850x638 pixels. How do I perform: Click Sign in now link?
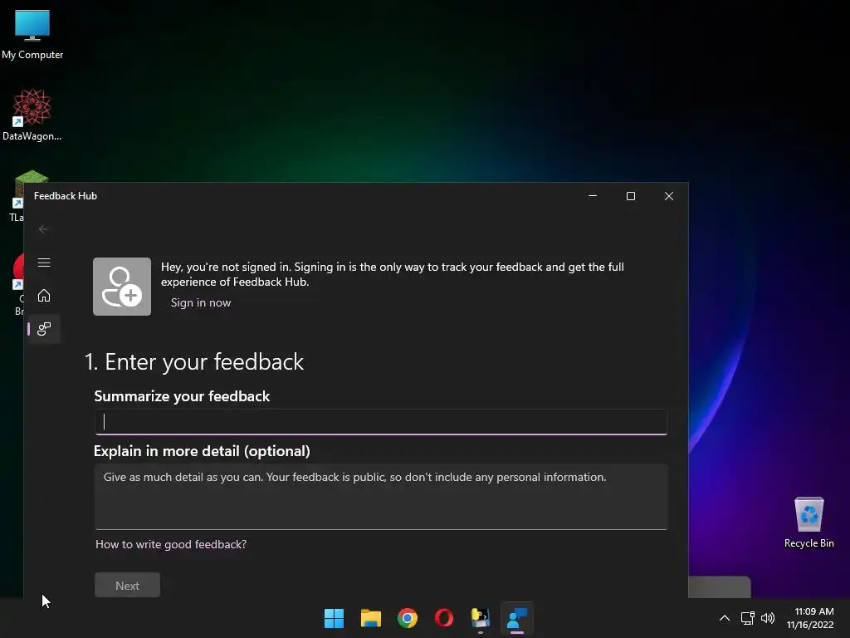201,302
